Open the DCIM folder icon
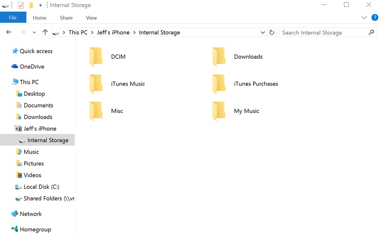Image resolution: width=379 pixels, height=236 pixels. tap(96, 57)
